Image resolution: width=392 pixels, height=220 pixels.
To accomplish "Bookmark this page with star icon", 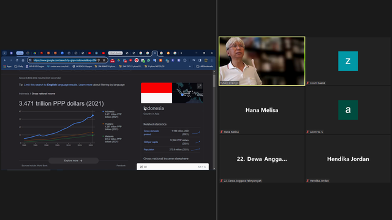I will pyautogui.click(x=104, y=60).
